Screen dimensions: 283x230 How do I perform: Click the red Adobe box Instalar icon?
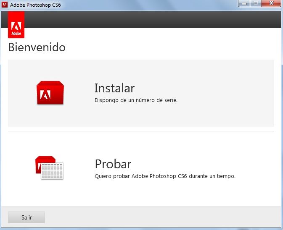[50, 93]
